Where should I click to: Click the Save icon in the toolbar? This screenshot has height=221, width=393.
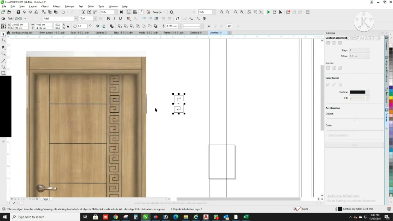point(18,12)
